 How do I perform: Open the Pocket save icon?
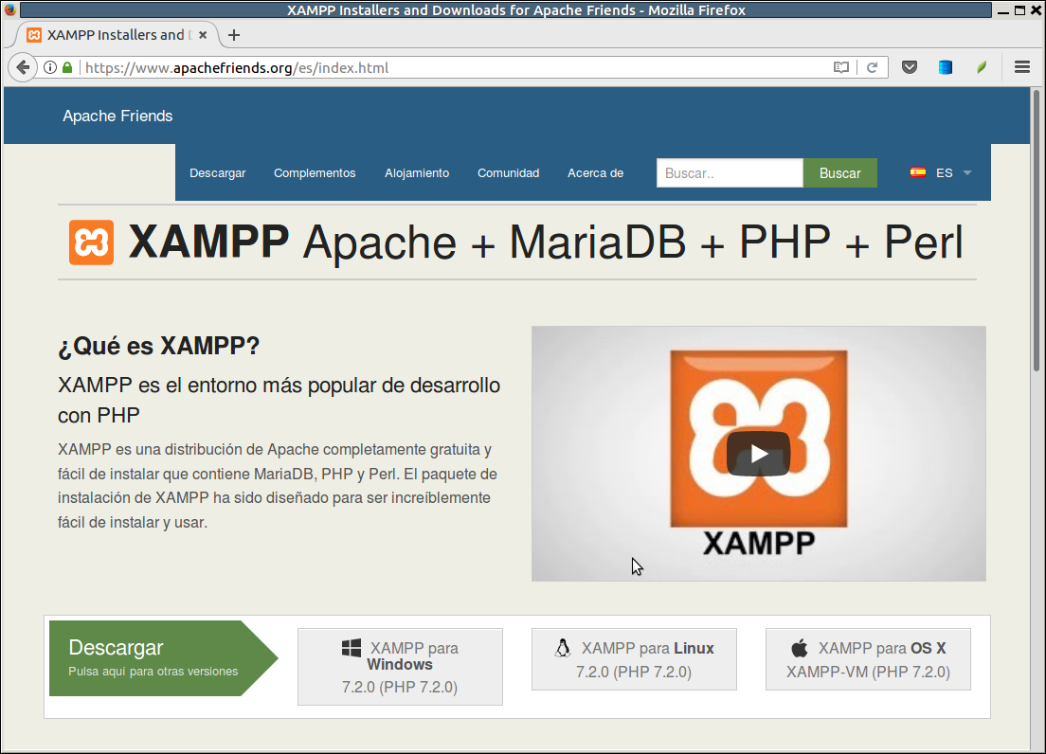click(x=910, y=67)
